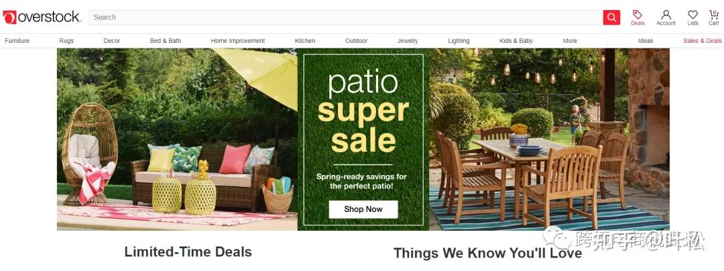The width and height of the screenshot is (724, 271).
Task: Go to Bed & Bath
Action: 166,41
